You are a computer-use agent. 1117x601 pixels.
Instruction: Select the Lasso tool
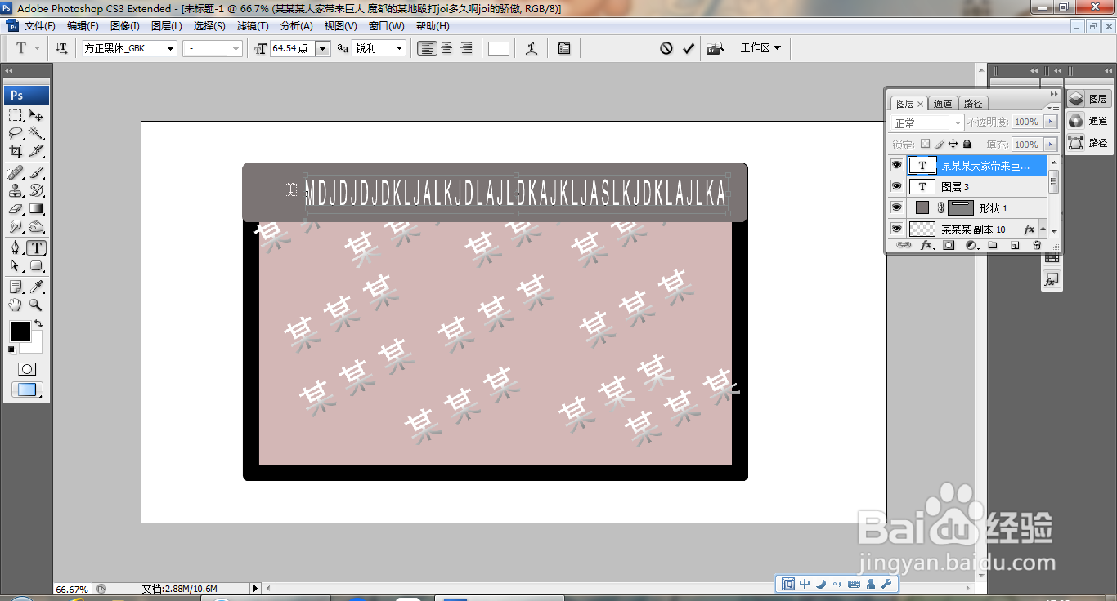click(16, 133)
